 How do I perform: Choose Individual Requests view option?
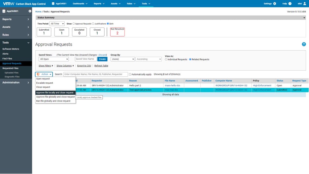(166, 59)
